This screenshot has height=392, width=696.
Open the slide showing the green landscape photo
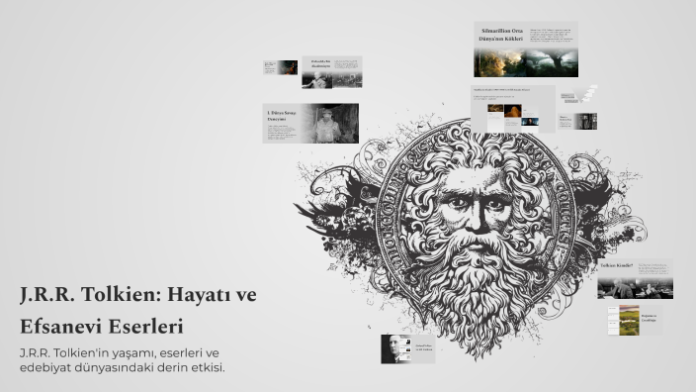(635, 320)
